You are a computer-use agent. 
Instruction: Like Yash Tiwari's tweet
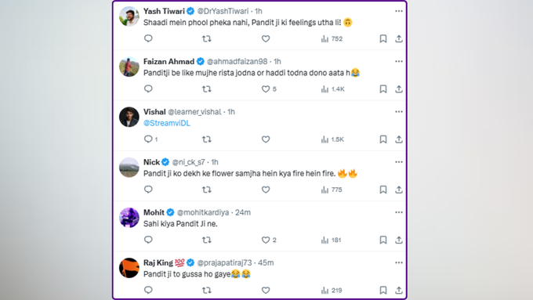(266, 38)
